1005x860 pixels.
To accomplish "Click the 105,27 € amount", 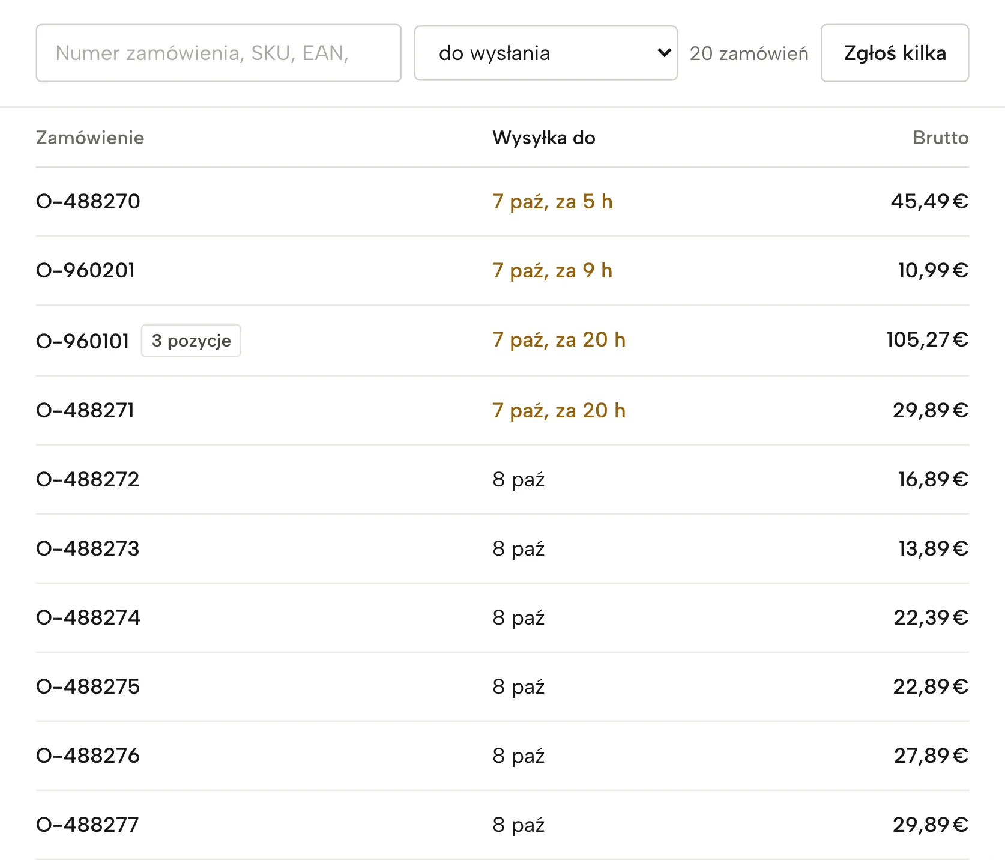I will pos(928,339).
